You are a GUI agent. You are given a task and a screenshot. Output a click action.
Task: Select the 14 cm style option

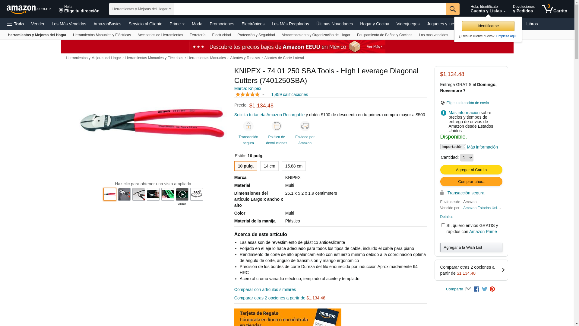(269, 166)
